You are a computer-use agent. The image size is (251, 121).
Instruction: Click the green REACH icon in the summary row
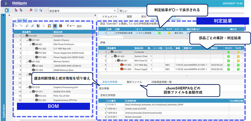[x=159, y=33]
